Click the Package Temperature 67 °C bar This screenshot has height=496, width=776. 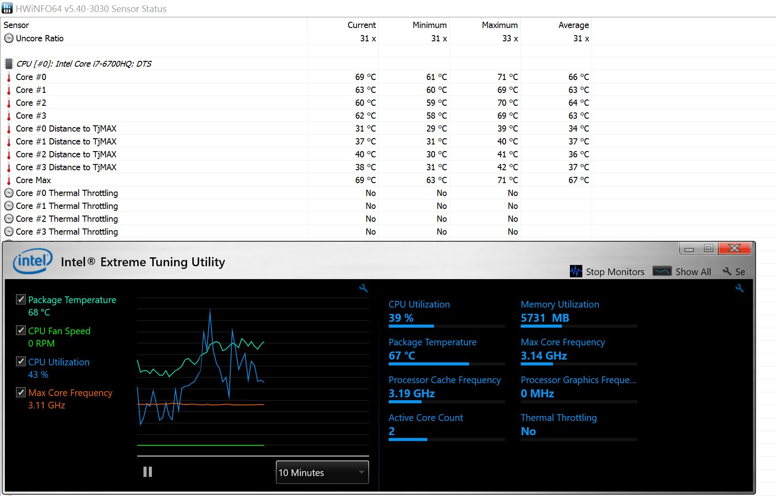point(446,364)
